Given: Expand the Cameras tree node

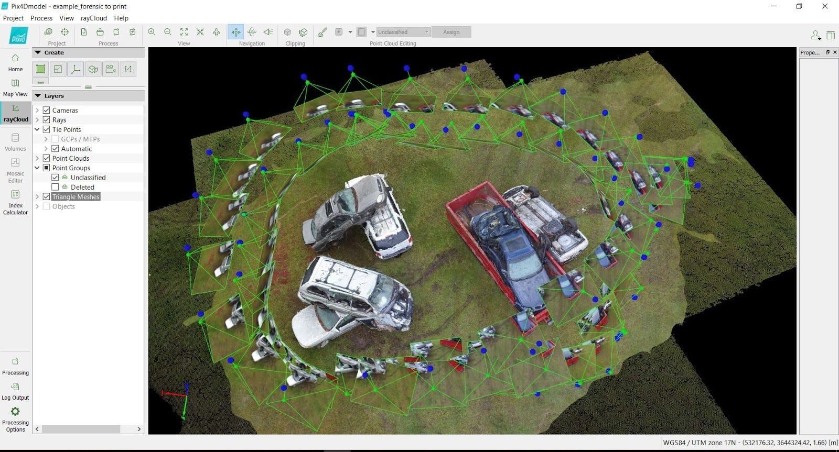Looking at the screenshot, I should (37, 110).
